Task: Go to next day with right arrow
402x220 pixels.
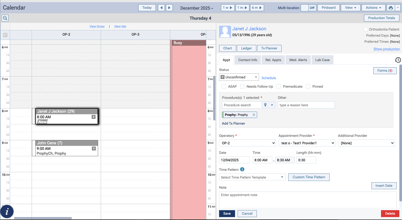Action: 169,8
